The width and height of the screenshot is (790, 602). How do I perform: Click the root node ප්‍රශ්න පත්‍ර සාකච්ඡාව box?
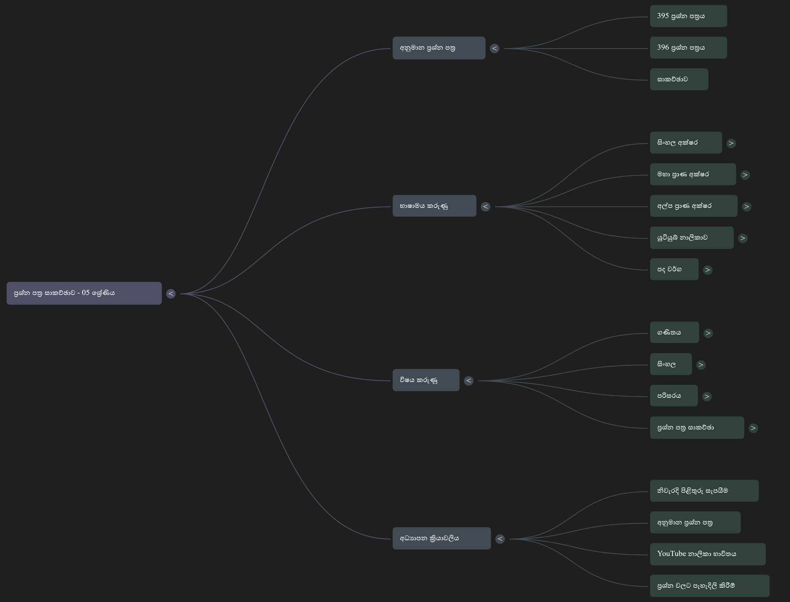click(84, 293)
